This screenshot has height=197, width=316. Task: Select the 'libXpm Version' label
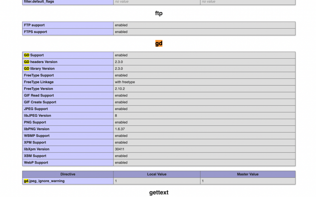pos(36,149)
